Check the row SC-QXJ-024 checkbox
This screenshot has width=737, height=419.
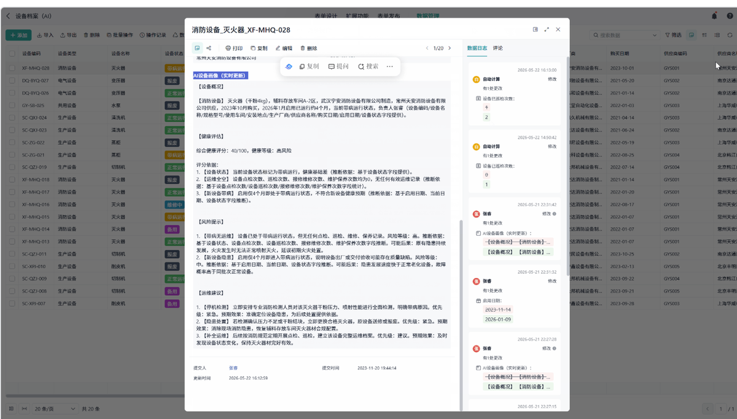[12, 118]
